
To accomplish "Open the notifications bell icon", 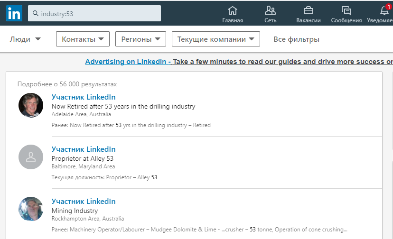I will pyautogui.click(x=384, y=10).
